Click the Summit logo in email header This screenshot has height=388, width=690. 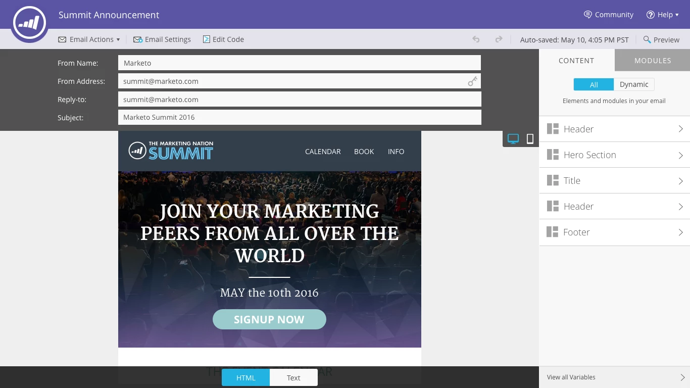coord(171,151)
